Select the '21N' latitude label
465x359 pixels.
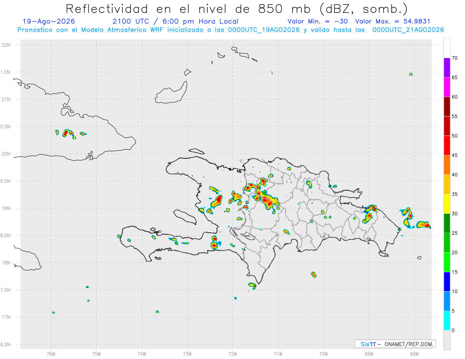[6, 100]
